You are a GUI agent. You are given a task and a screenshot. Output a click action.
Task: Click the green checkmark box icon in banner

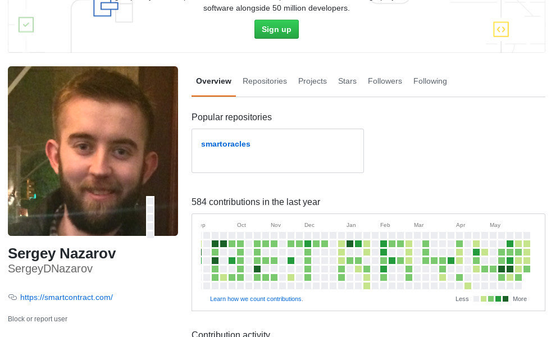pyautogui.click(x=26, y=25)
